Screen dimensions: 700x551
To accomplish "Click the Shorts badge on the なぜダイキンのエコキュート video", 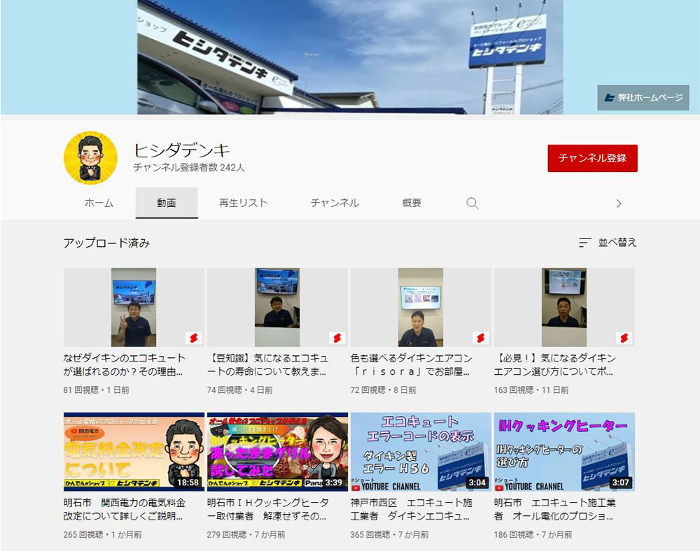I will (194, 338).
